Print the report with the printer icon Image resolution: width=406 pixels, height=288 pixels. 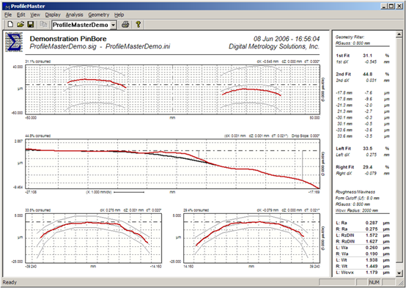125,25
